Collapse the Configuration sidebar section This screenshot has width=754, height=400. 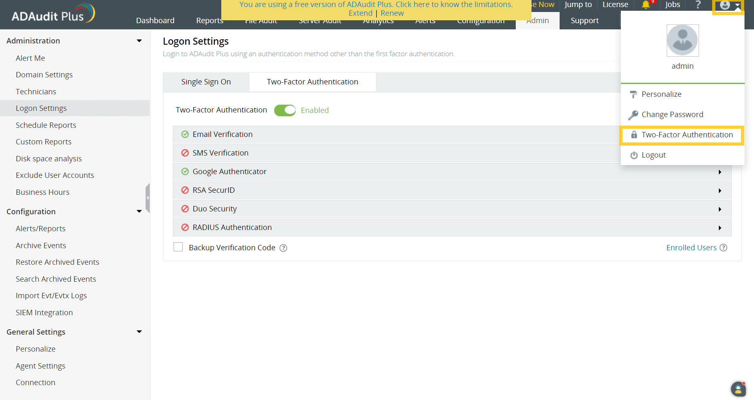pos(139,212)
